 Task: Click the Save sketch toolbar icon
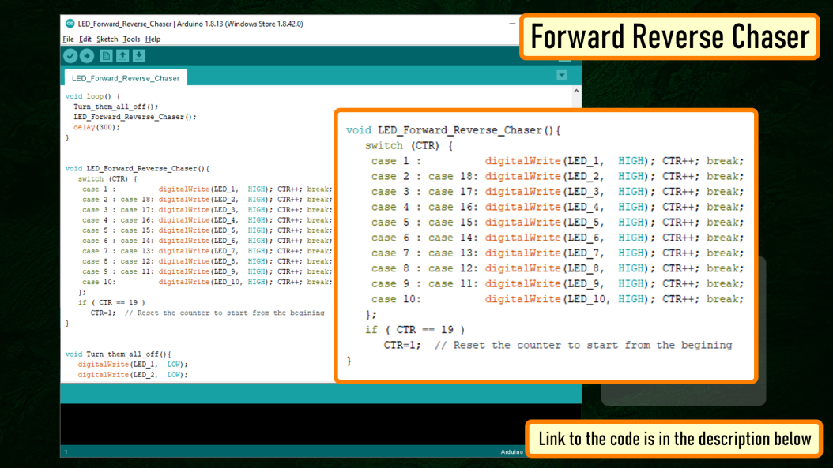pos(139,56)
